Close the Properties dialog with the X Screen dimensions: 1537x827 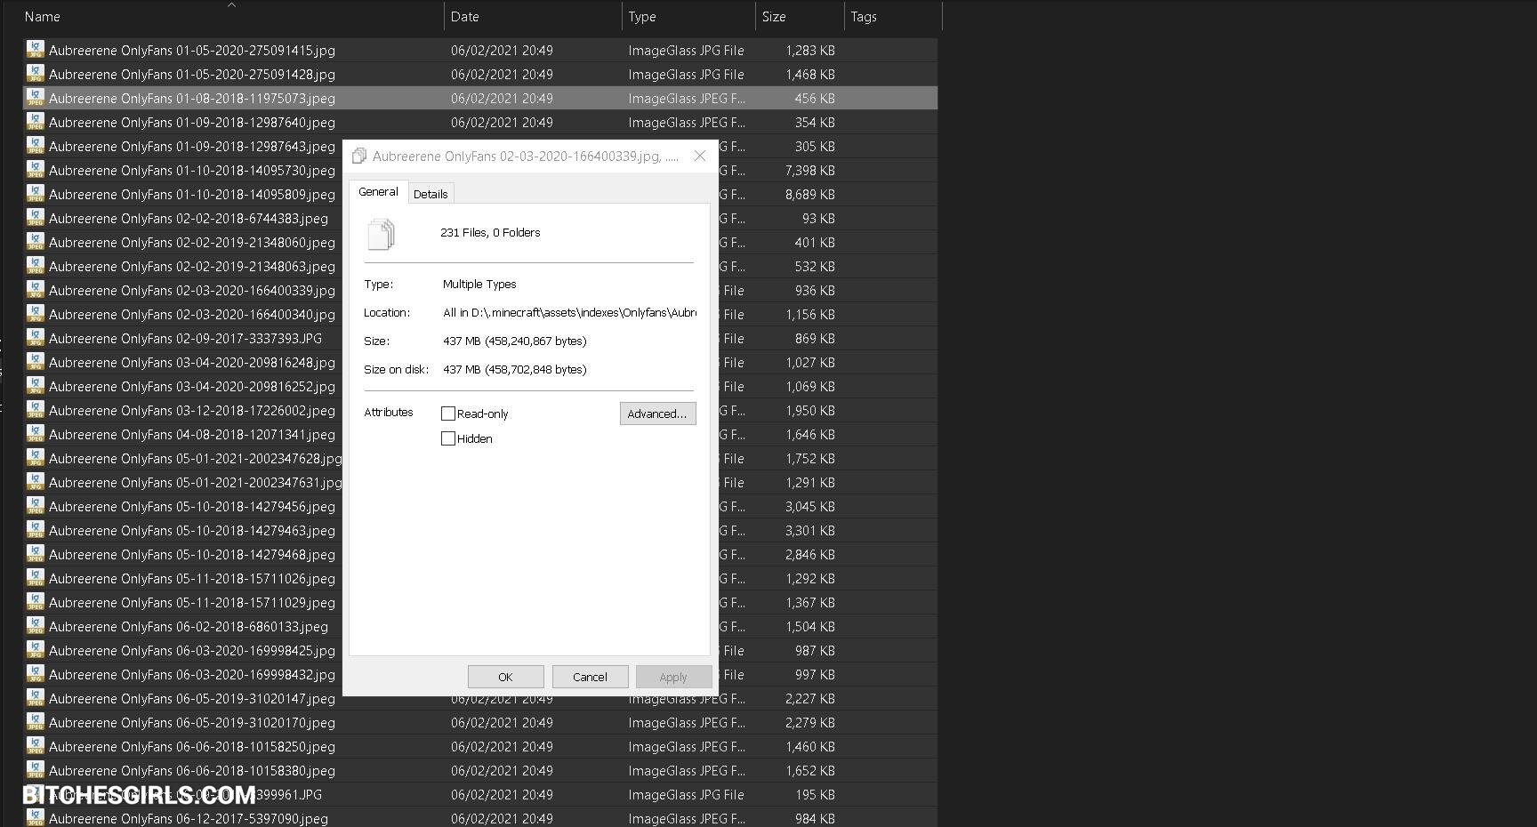coord(700,157)
